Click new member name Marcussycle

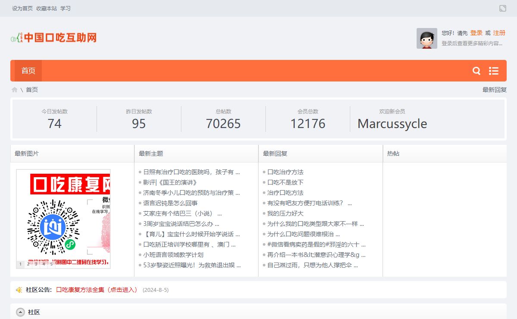392,124
